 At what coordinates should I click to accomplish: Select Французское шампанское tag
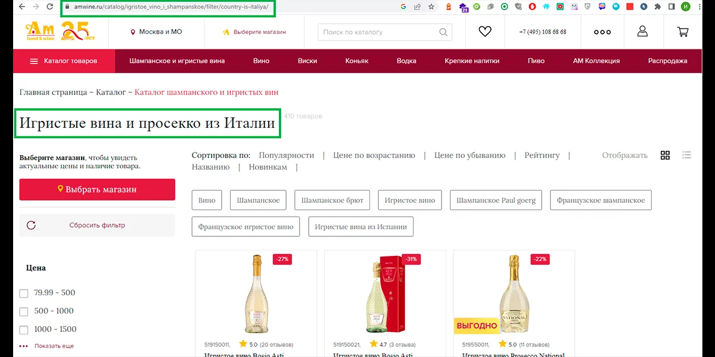601,201
